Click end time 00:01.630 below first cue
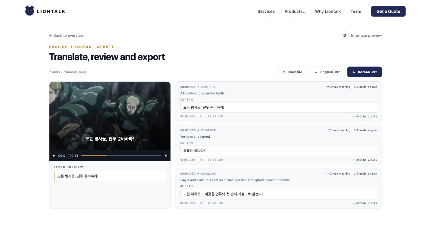 [x=215, y=116]
